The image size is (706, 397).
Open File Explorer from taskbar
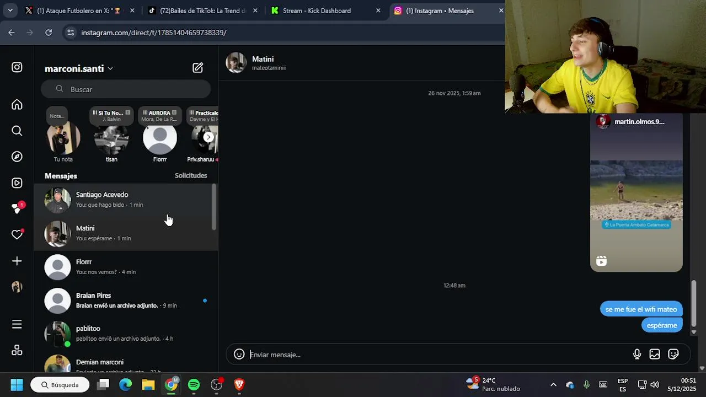click(148, 384)
